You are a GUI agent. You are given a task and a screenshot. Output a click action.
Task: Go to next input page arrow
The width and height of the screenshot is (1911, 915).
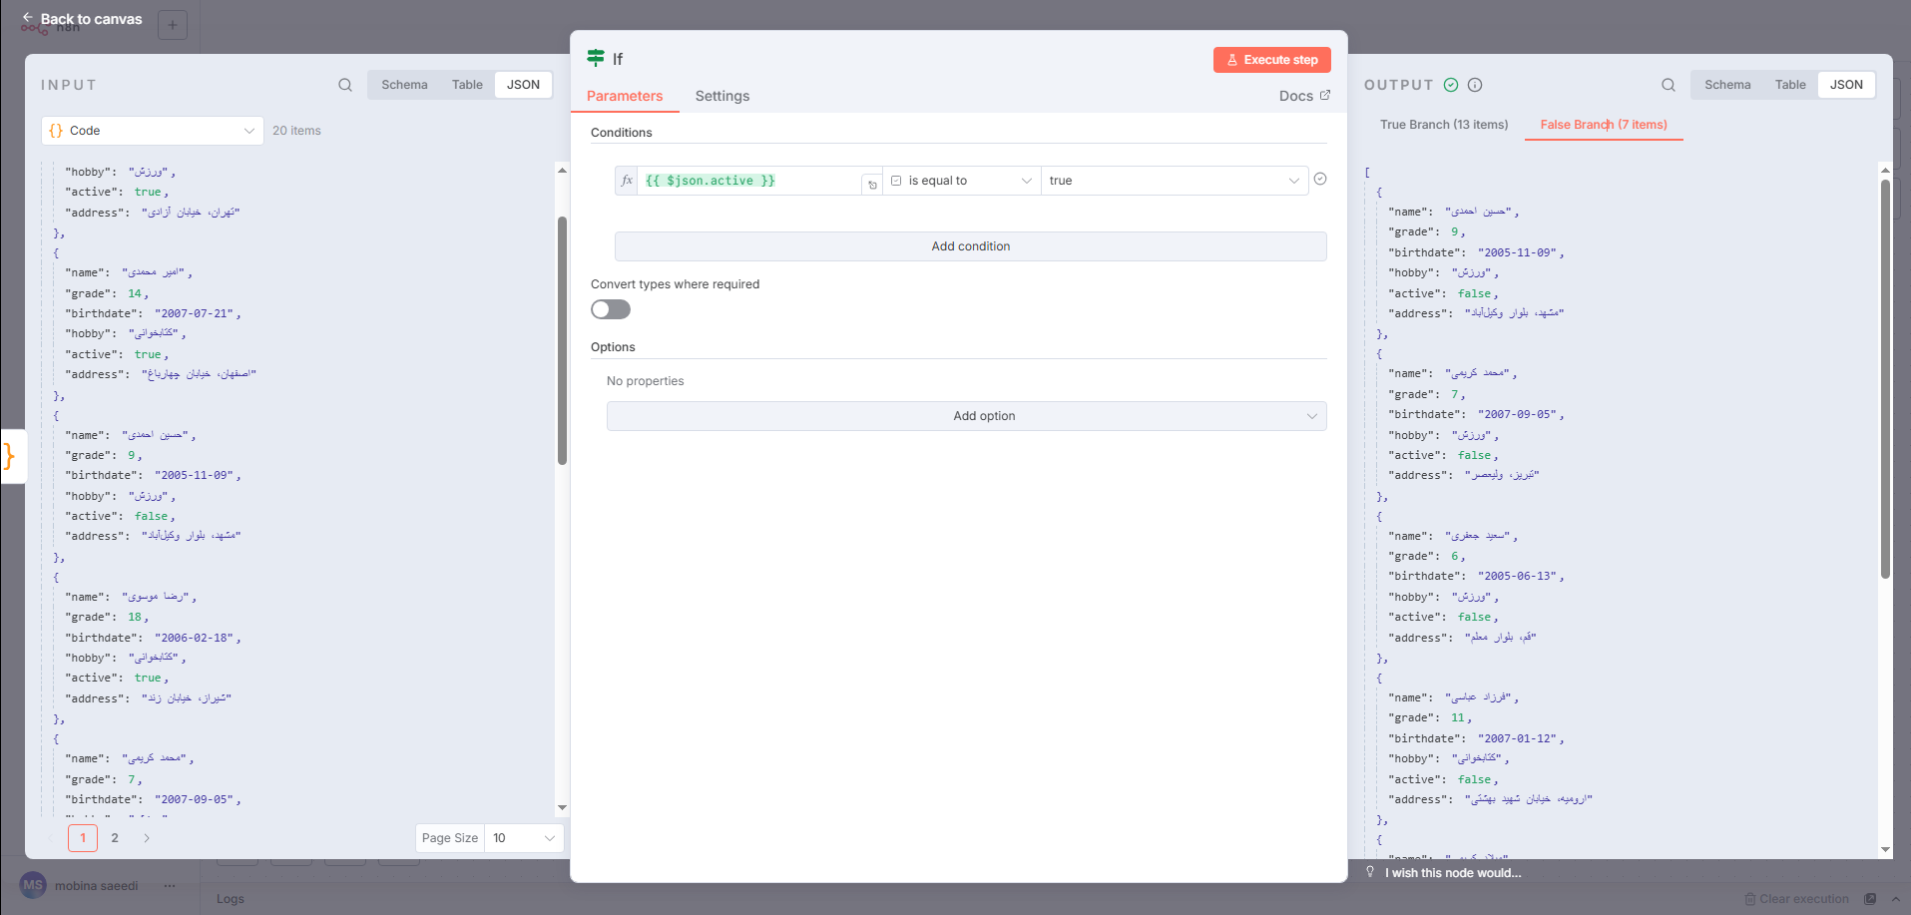[147, 838]
